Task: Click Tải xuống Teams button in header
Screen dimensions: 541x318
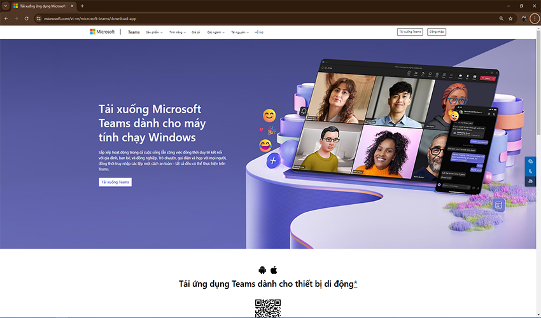Action: [x=410, y=32]
